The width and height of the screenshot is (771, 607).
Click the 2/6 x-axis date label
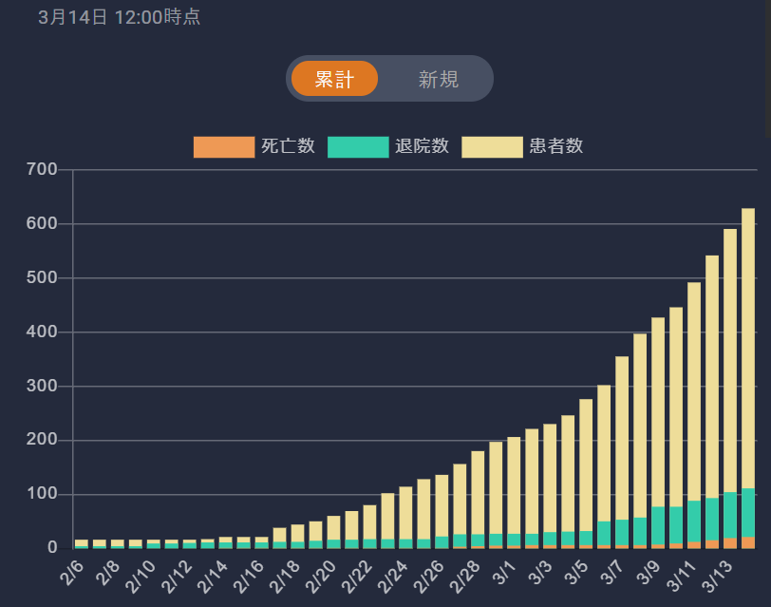[72, 573]
